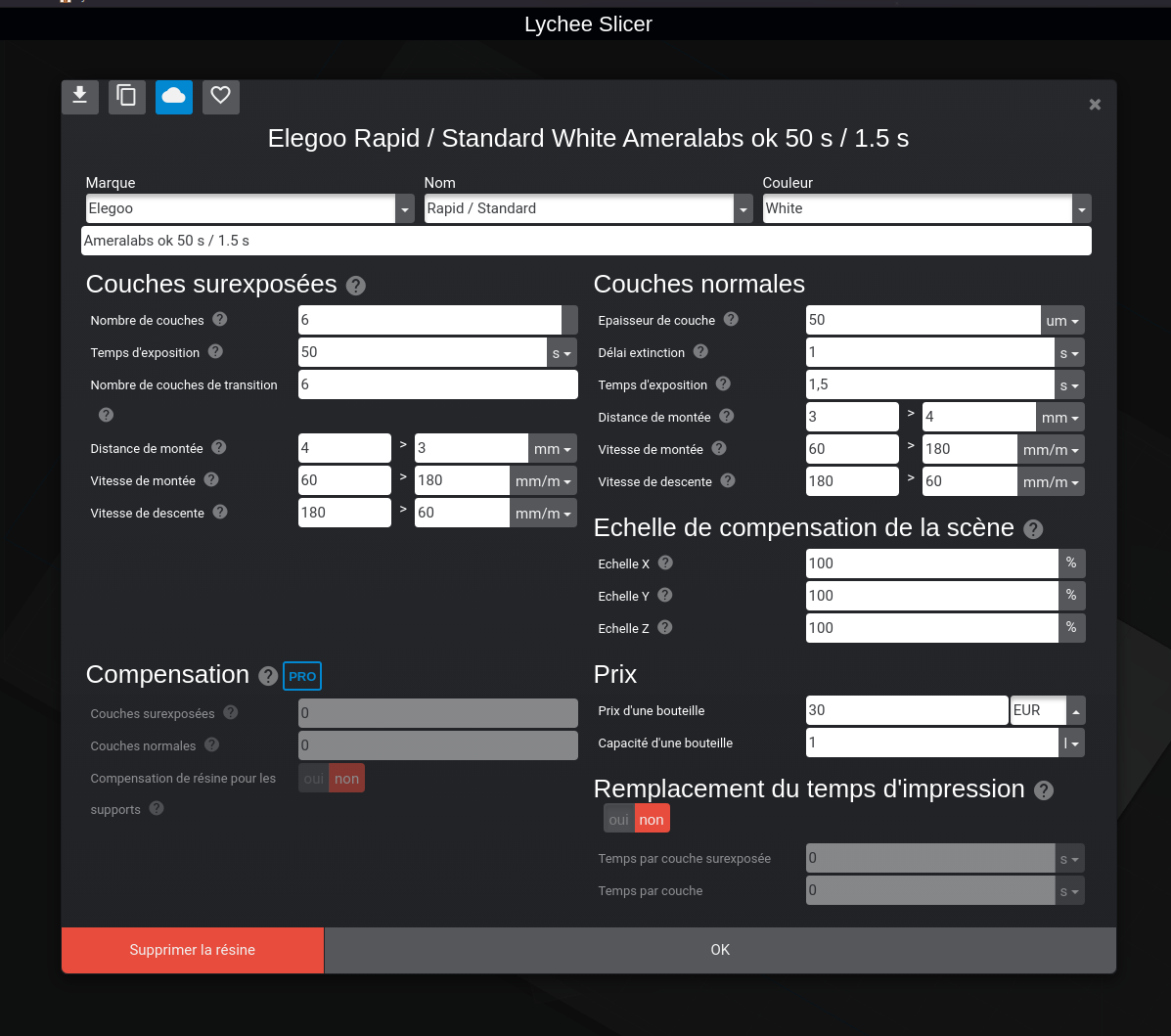The width and height of the screenshot is (1171, 1036).
Task: Click the download/import resin icon
Action: [x=80, y=97]
